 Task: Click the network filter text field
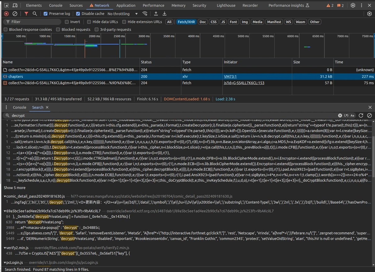[x=32, y=22]
